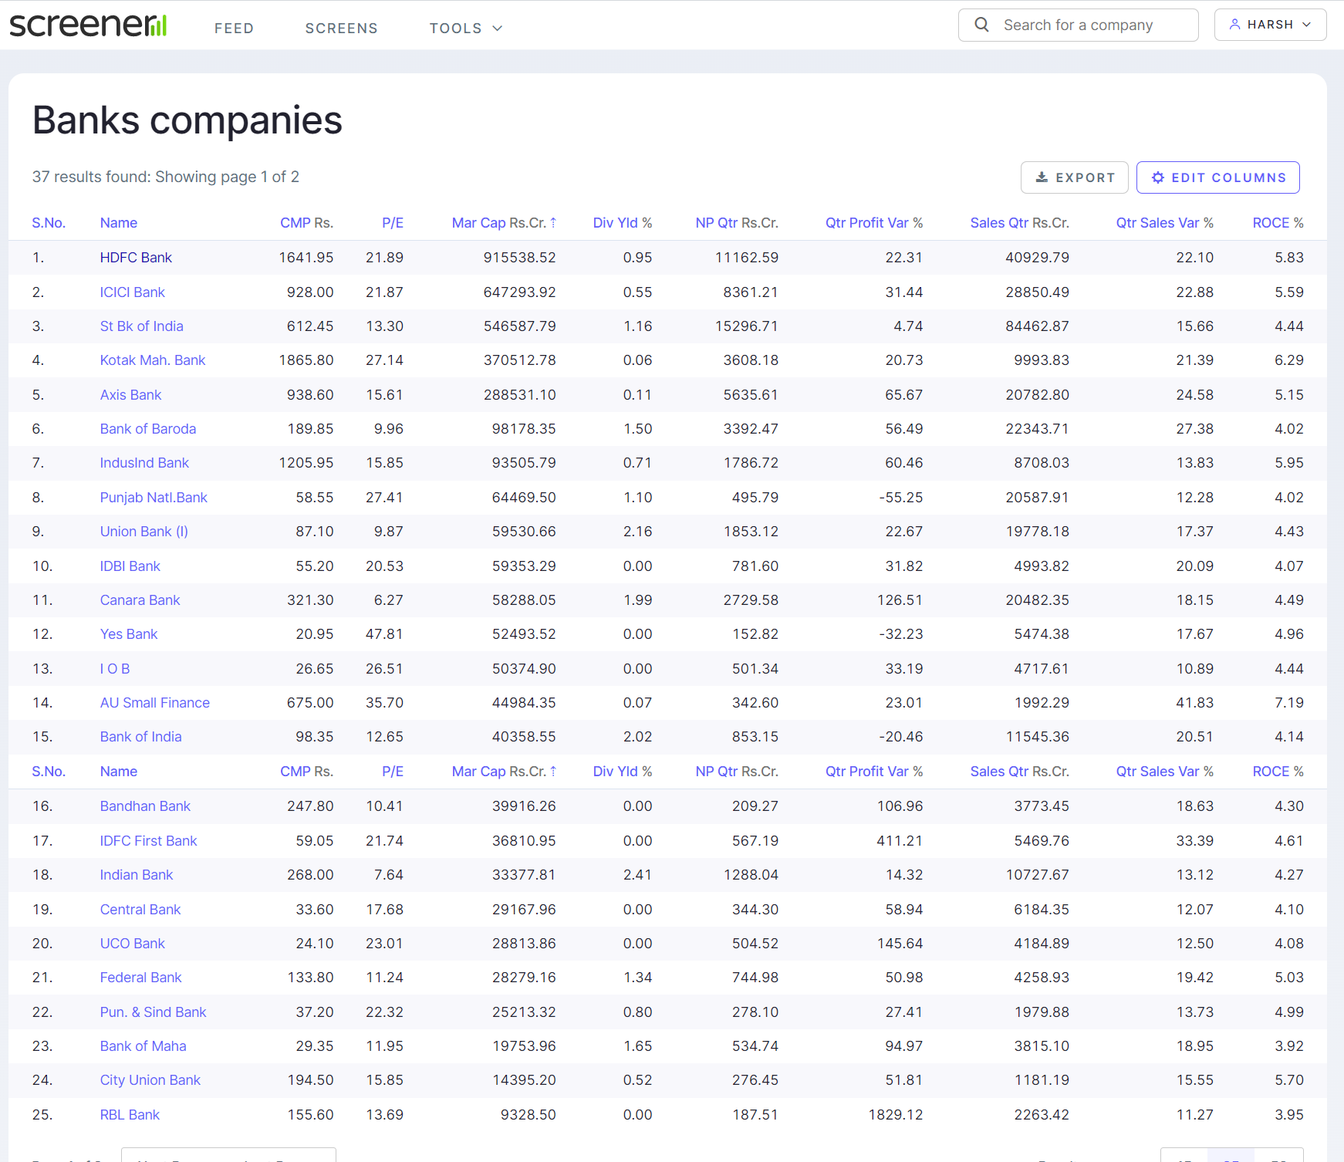Open IndusInd Bank link

[144, 463]
